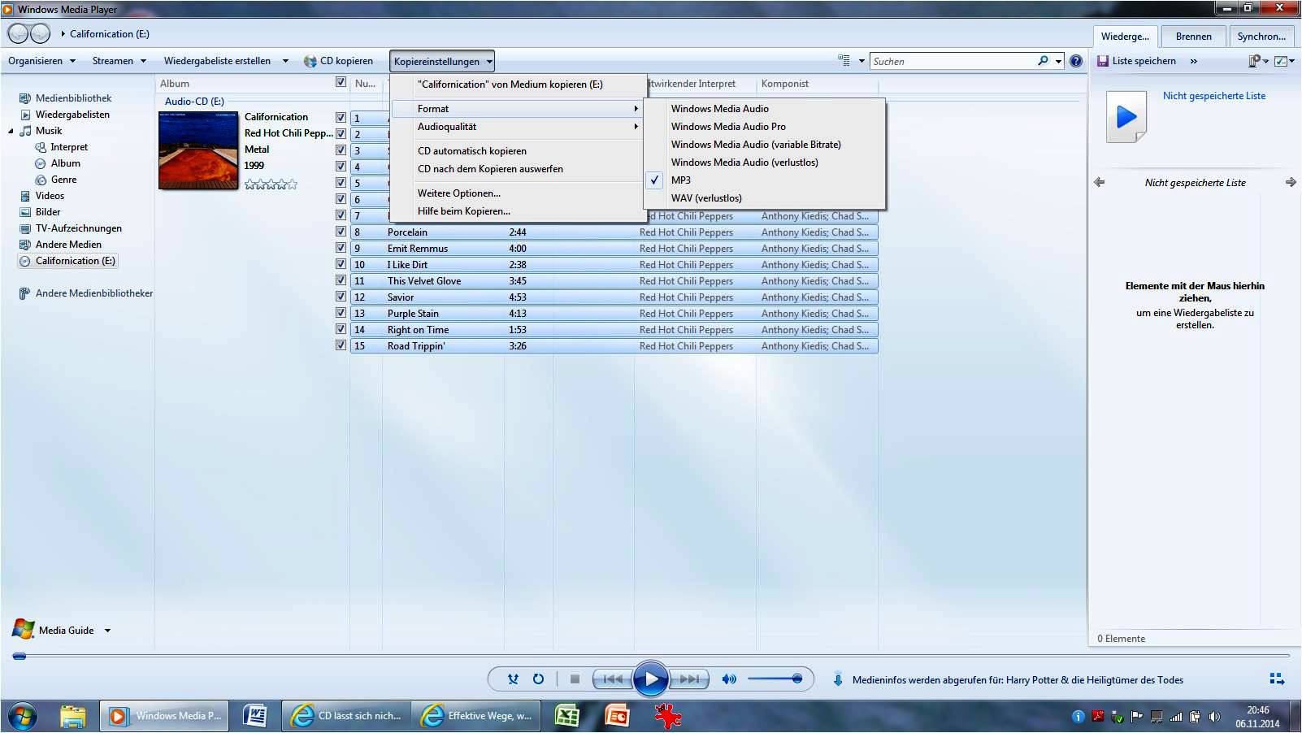Select the Californication (E:) disc entry
Screen dimensions: 1302x733
[67, 261]
